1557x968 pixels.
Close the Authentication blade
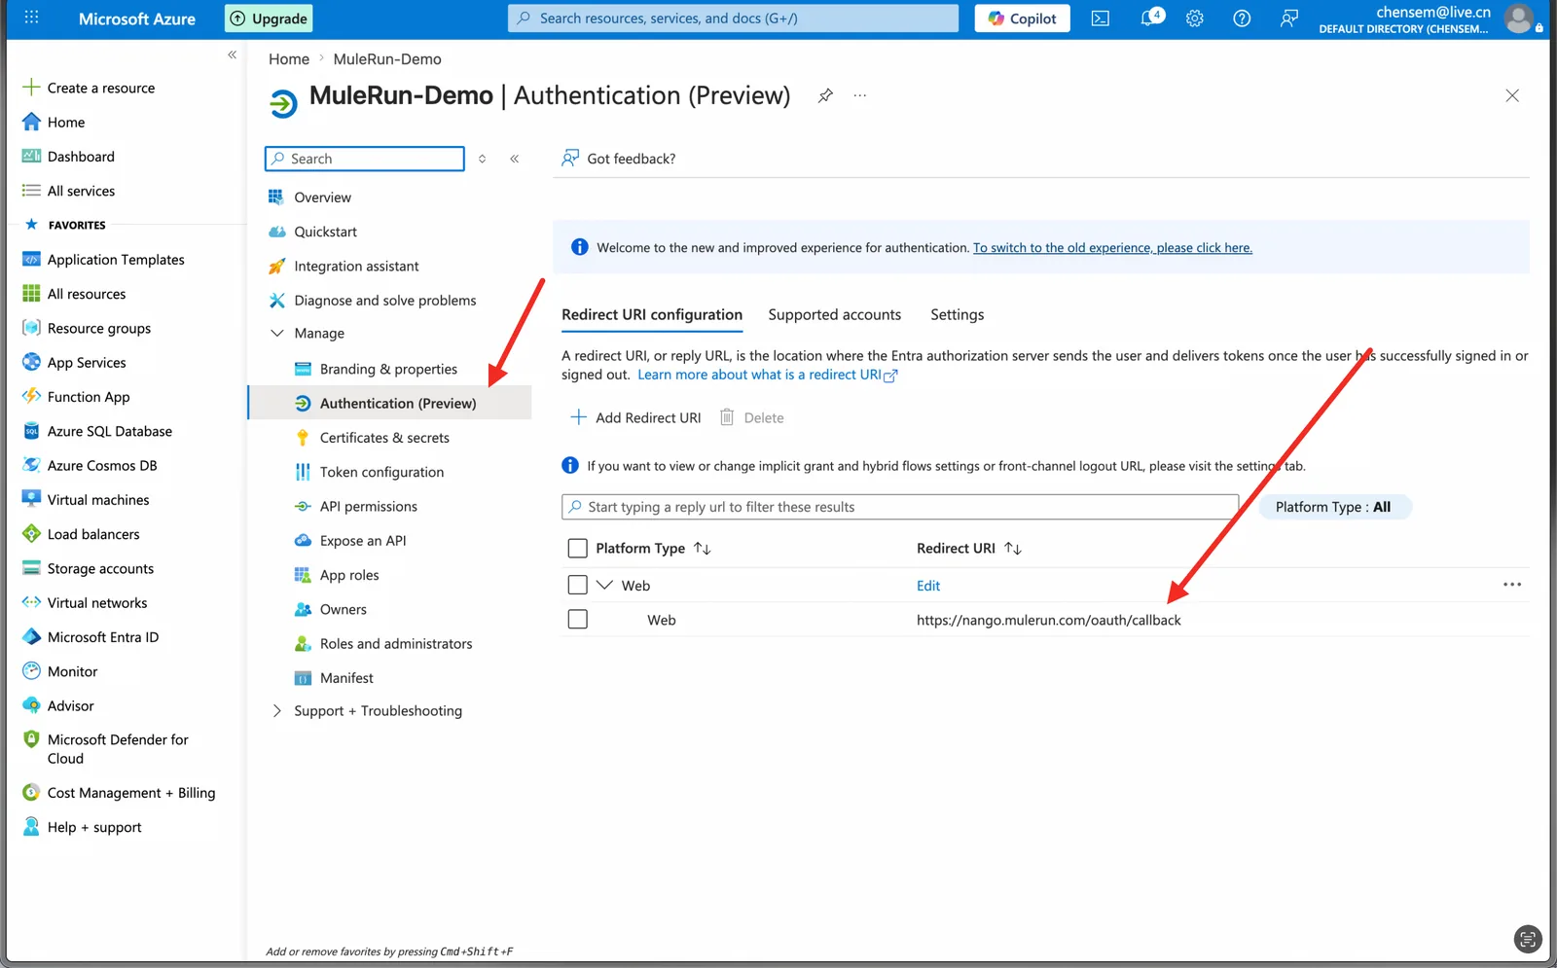coord(1512,95)
